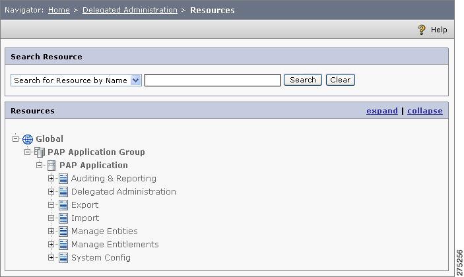Click the Clear button
Viewport: 464px width, 277px height.
341,80
